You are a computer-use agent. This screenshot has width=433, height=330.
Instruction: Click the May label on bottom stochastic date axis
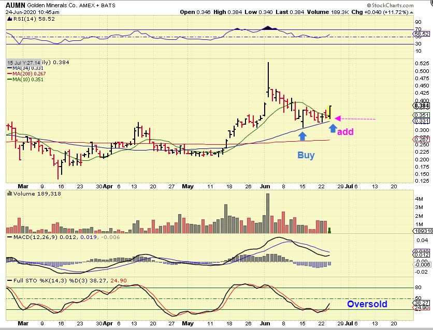(x=187, y=323)
